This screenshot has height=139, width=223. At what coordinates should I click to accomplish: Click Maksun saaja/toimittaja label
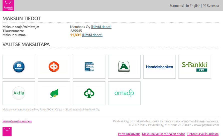pos(21,27)
